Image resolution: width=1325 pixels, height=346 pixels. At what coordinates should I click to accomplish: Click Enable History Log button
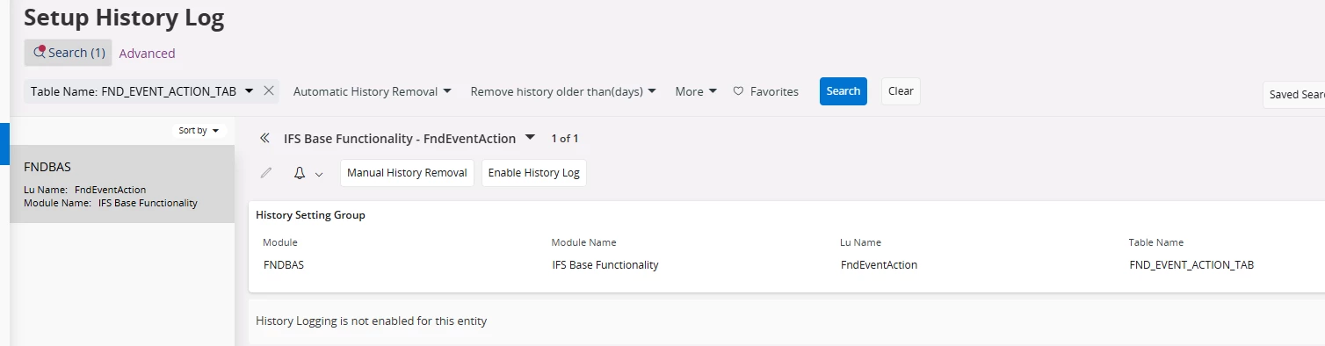tap(533, 173)
